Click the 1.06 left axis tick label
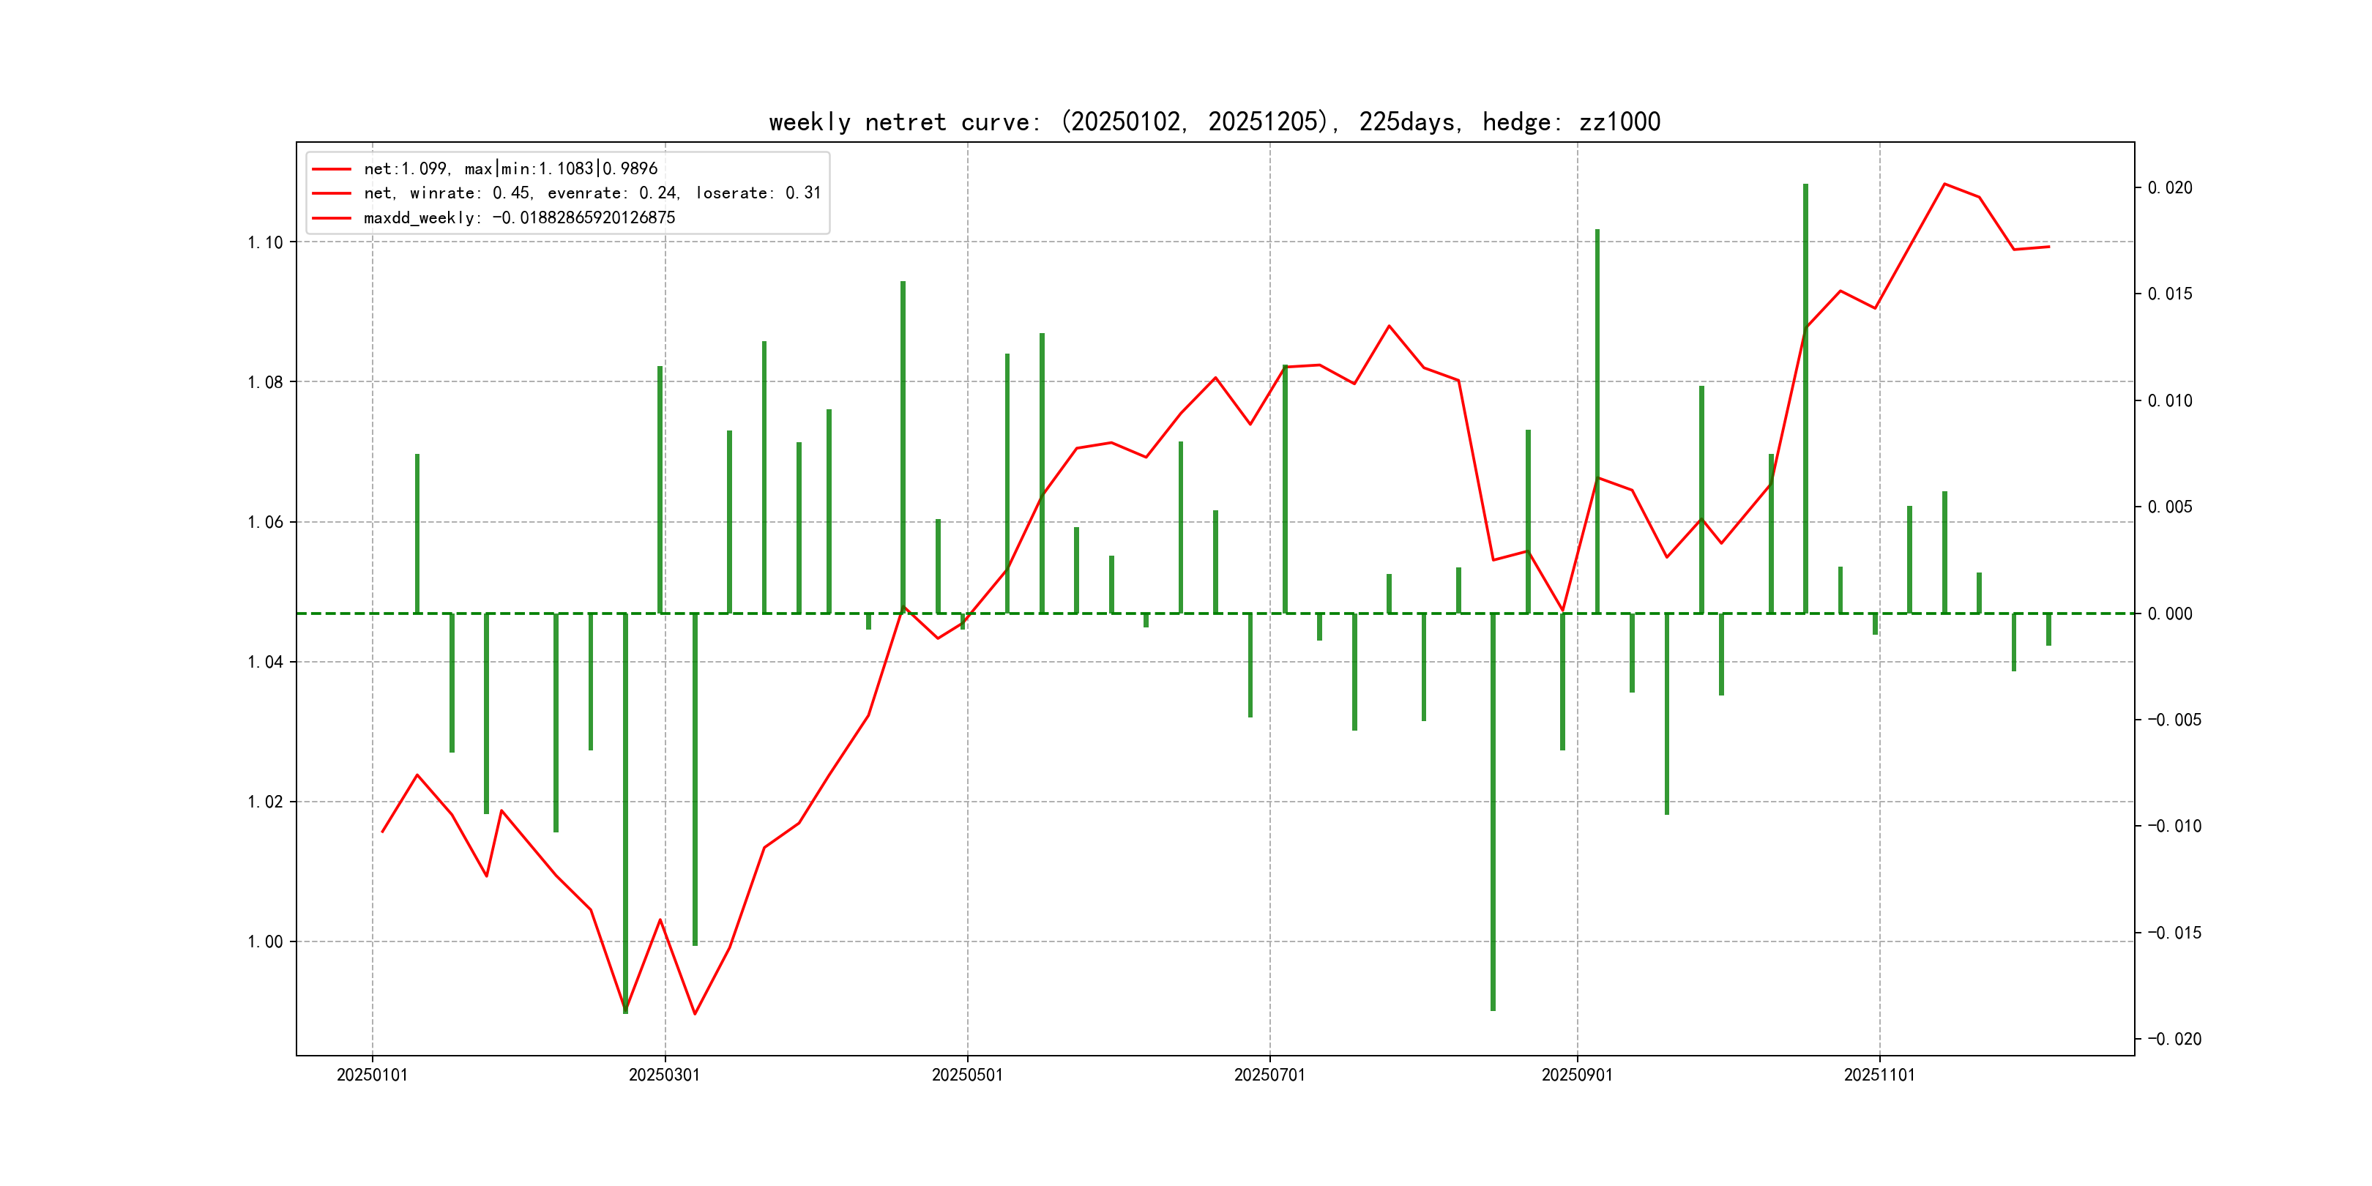The image size is (2372, 1186). (265, 522)
